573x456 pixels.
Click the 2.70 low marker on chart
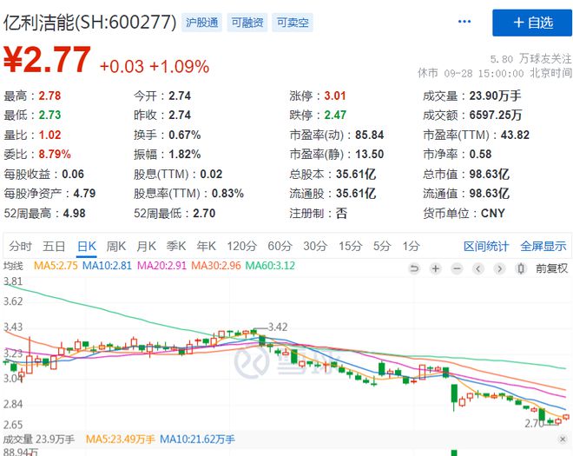[x=535, y=424]
